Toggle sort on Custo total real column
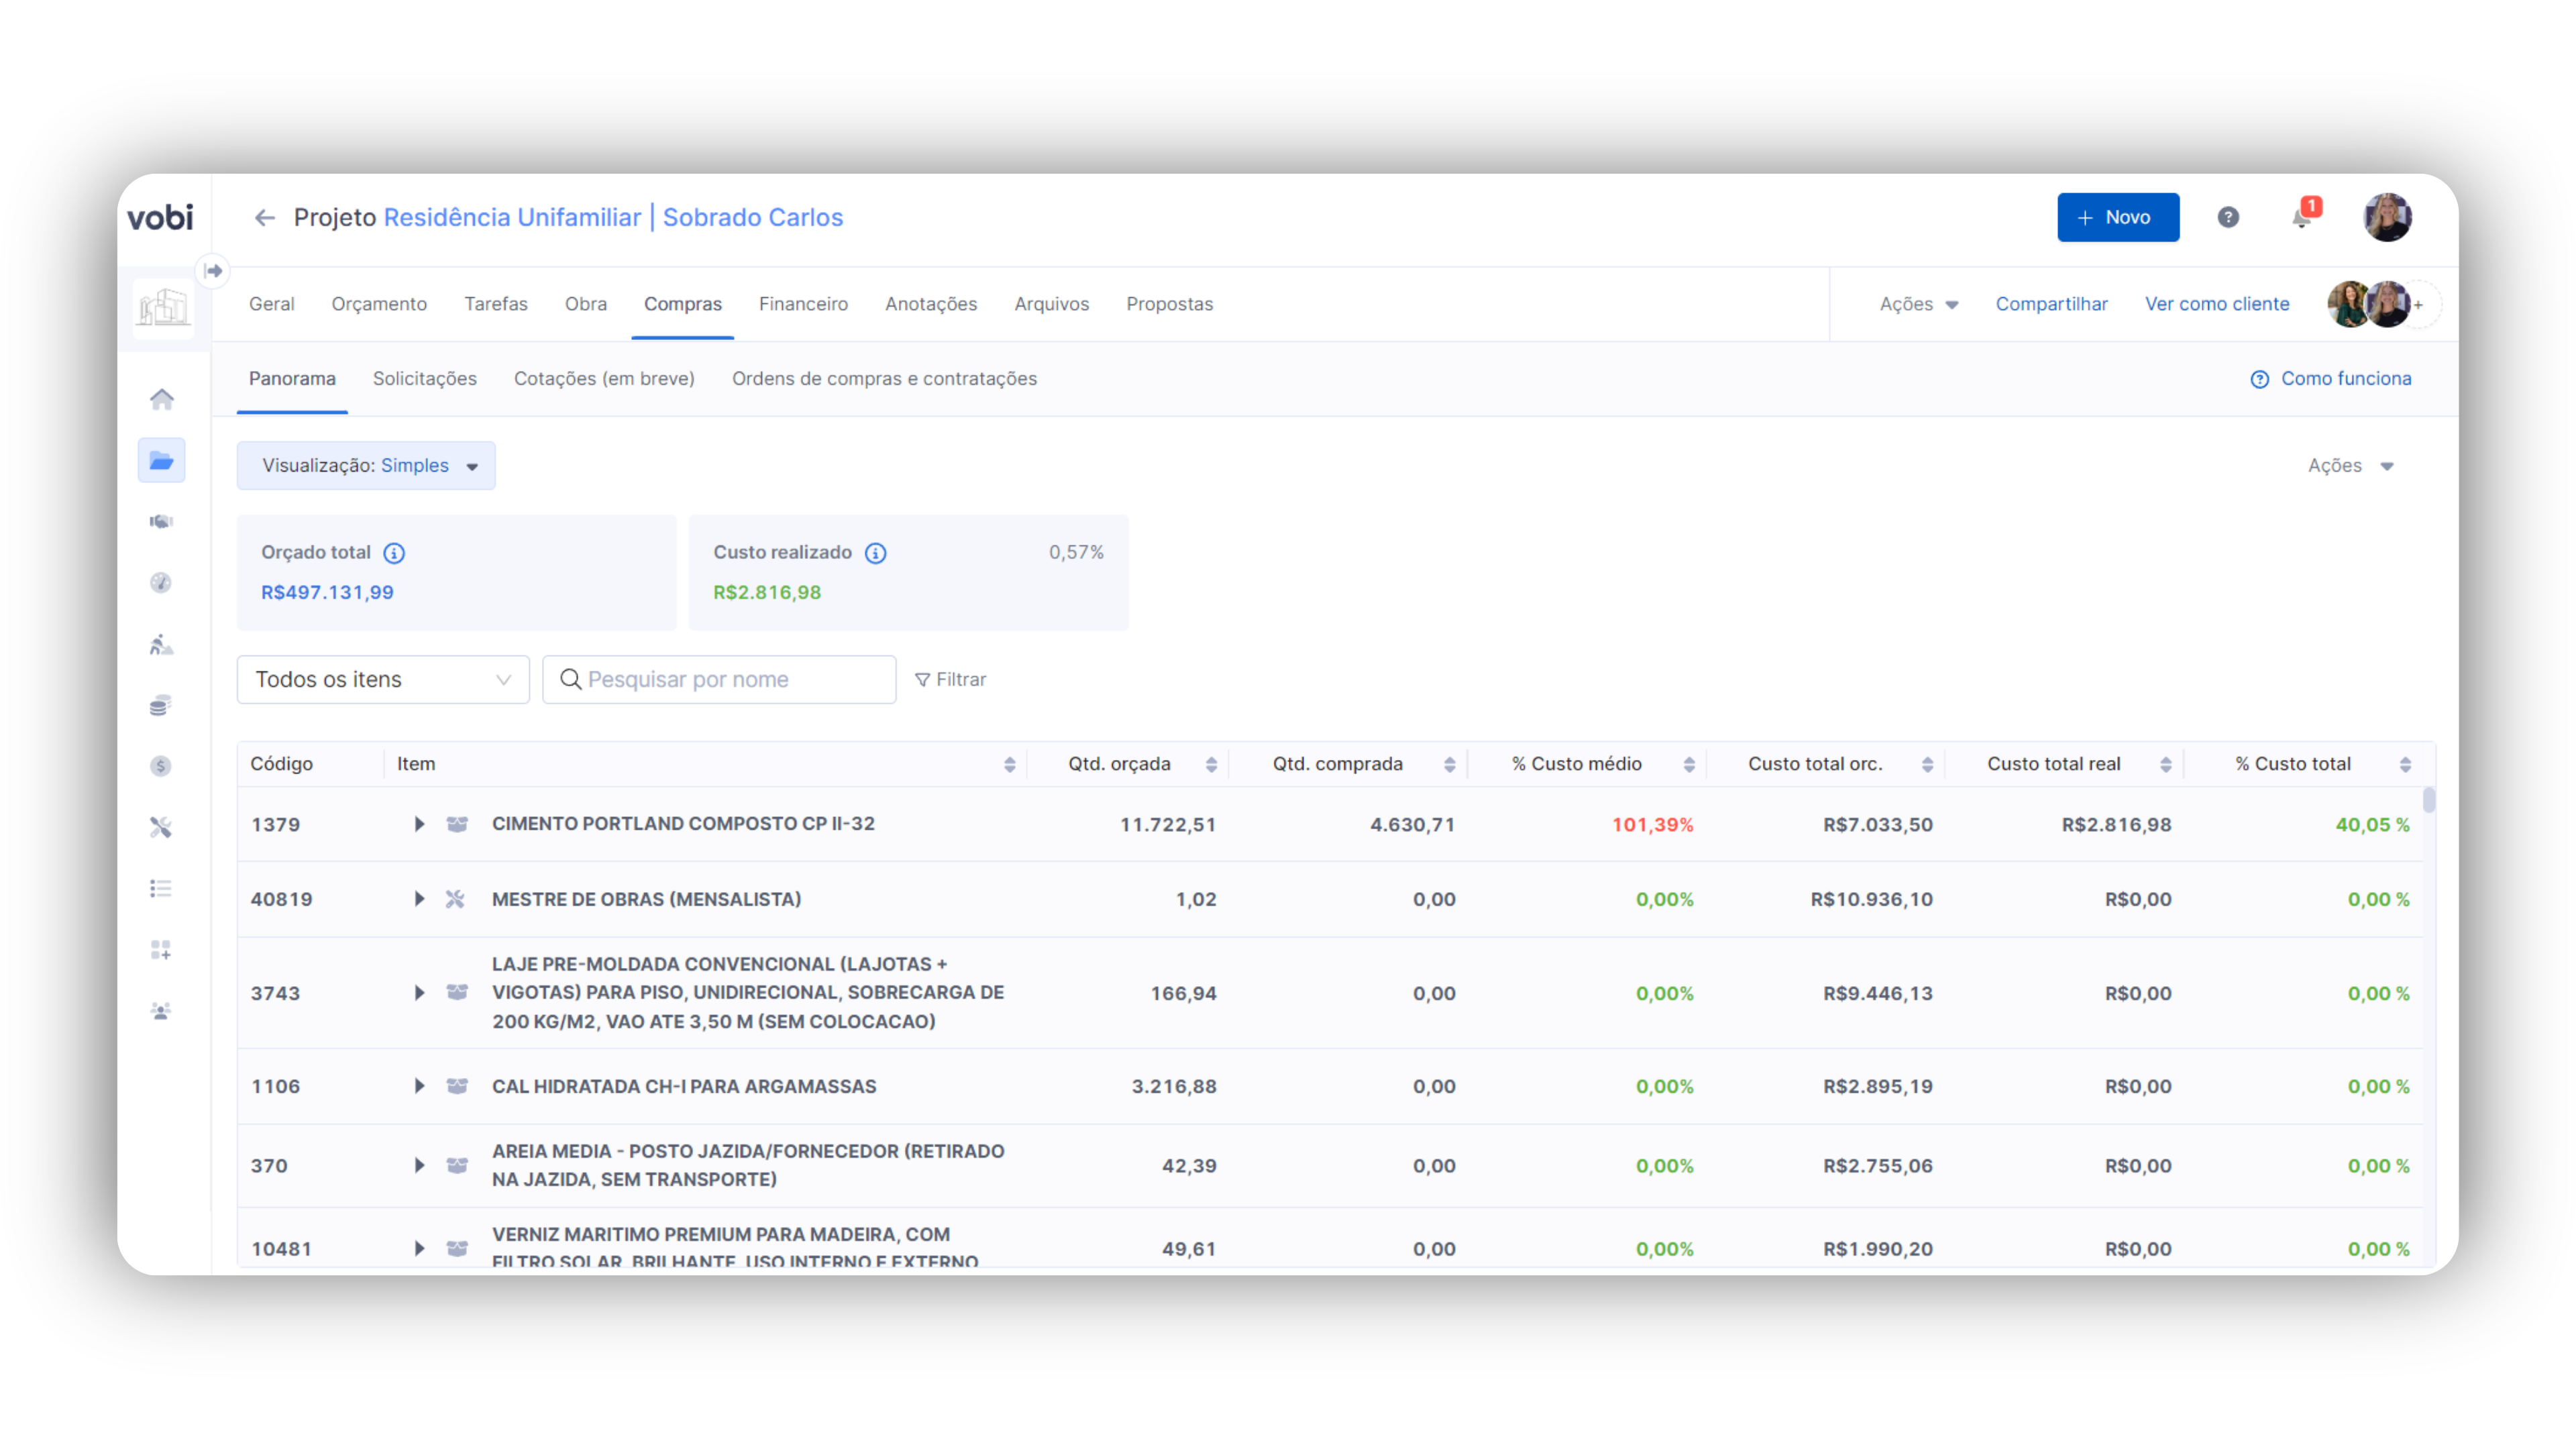2576x1449 pixels. (2165, 765)
